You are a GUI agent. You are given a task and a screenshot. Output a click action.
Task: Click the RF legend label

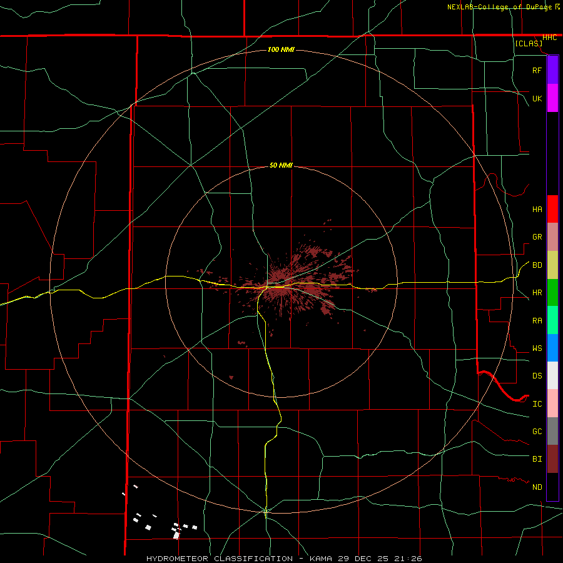(x=537, y=70)
